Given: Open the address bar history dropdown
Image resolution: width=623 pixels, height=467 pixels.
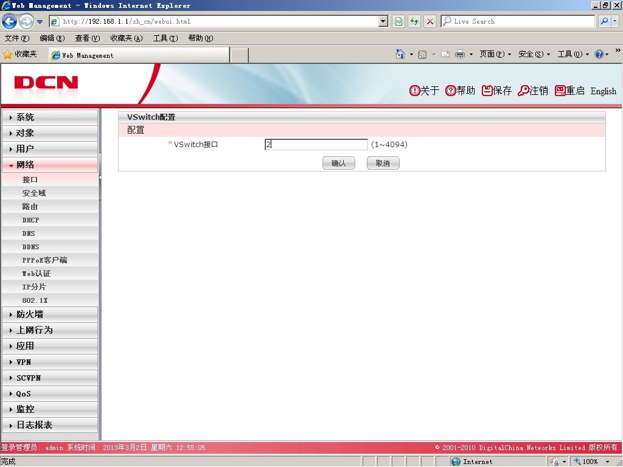Looking at the screenshot, I should pyautogui.click(x=383, y=21).
